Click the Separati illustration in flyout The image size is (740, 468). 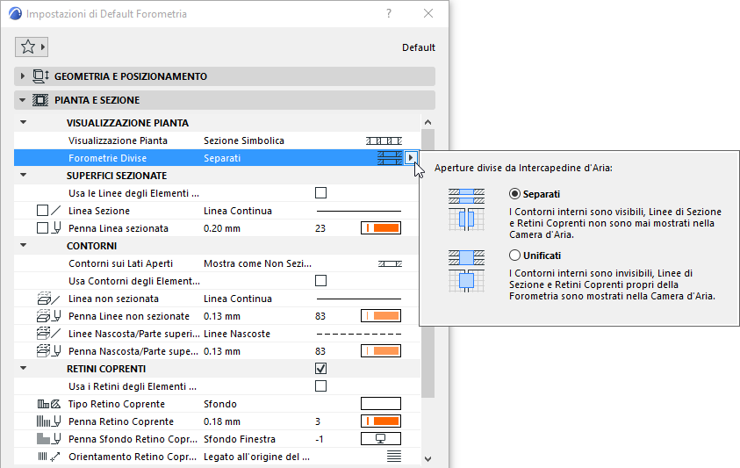[x=466, y=210]
